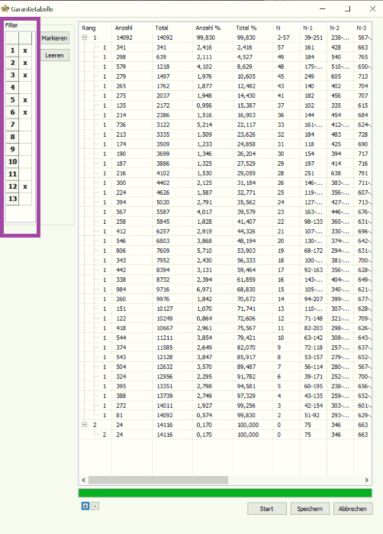Click the Start button
Image resolution: width=383 pixels, height=534 pixels.
coord(267,509)
